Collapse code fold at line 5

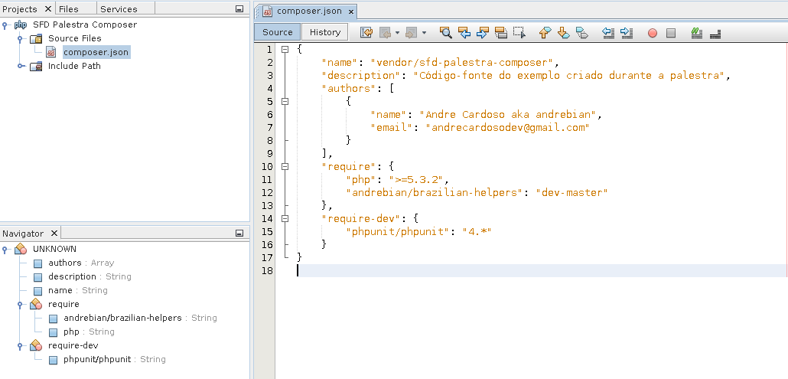285,102
